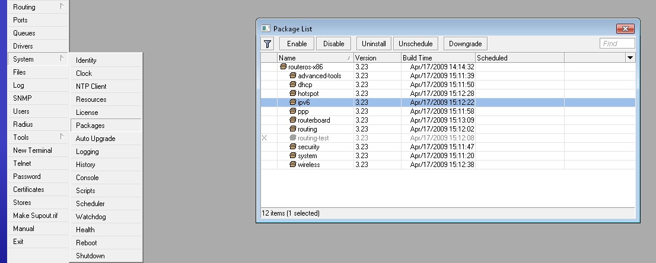Sort by the Name column header
This screenshot has height=263, width=656.
coord(316,58)
